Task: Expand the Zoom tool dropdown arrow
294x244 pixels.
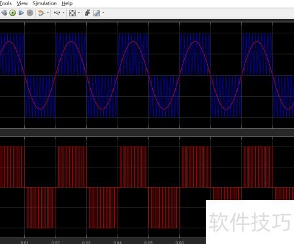Action: [63, 13]
